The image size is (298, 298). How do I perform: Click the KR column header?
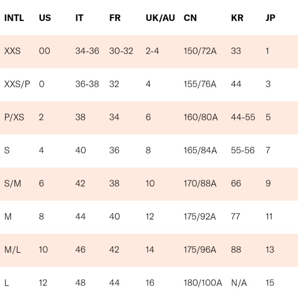[237, 18]
